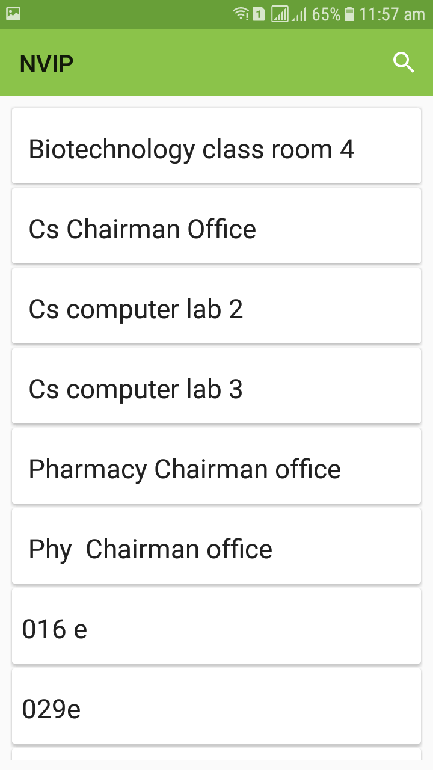The image size is (433, 770).
Task: Tap the unboxed signal bars icon
Action: coord(299,14)
